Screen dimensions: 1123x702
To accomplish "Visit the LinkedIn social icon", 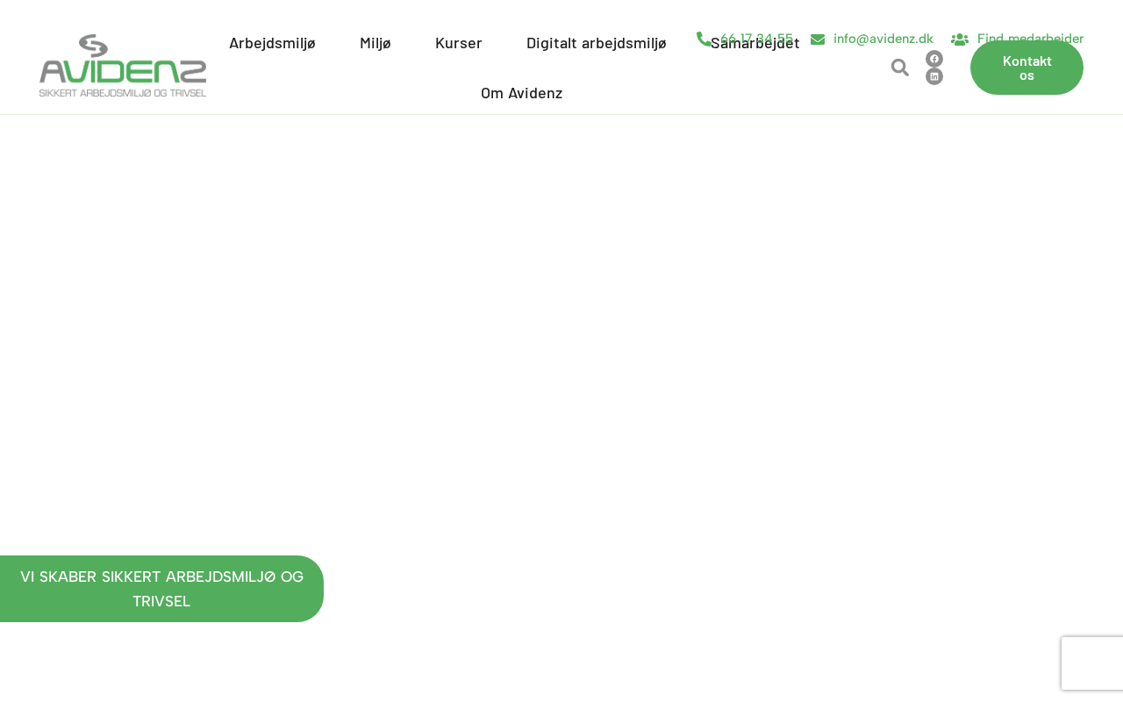I will [934, 76].
